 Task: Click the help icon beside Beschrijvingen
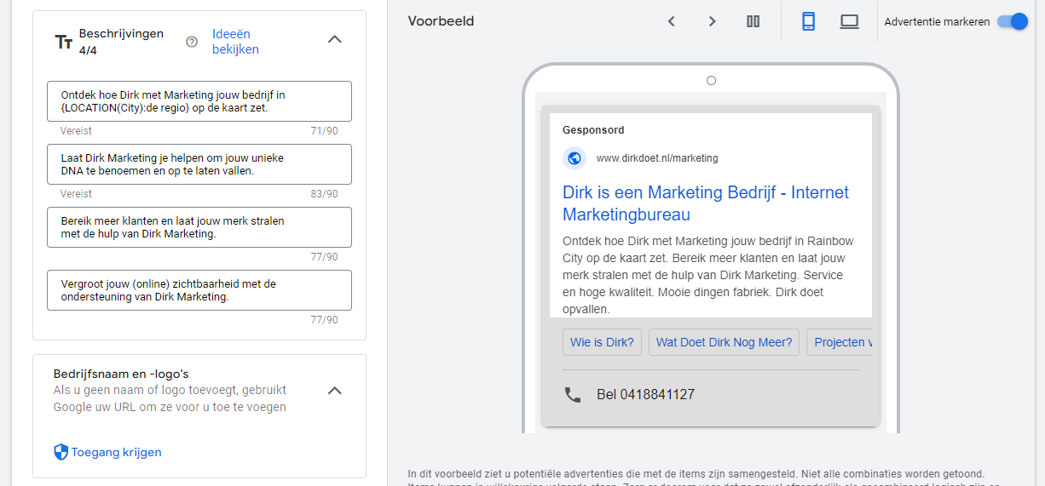click(192, 42)
